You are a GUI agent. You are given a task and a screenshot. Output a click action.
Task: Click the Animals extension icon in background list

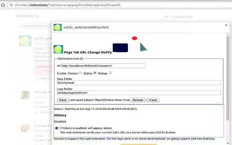pyautogui.click(x=25, y=95)
